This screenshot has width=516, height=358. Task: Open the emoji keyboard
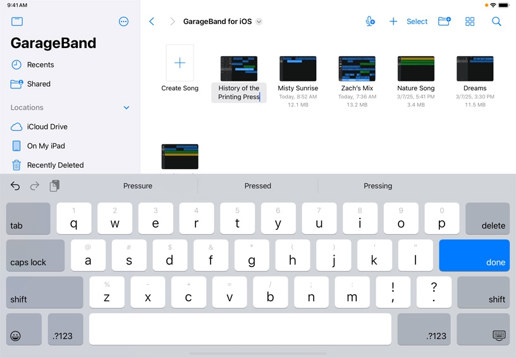coord(15,336)
